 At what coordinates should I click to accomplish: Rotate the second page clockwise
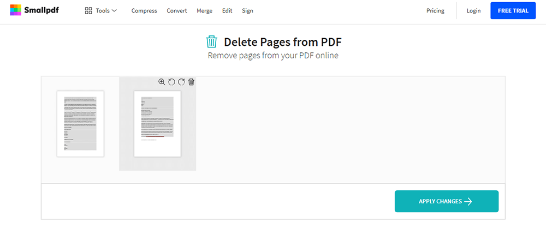click(181, 82)
